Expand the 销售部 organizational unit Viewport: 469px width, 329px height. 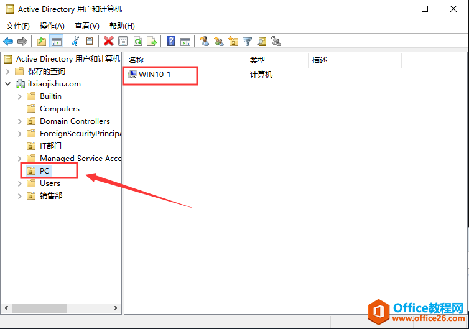tap(20, 196)
